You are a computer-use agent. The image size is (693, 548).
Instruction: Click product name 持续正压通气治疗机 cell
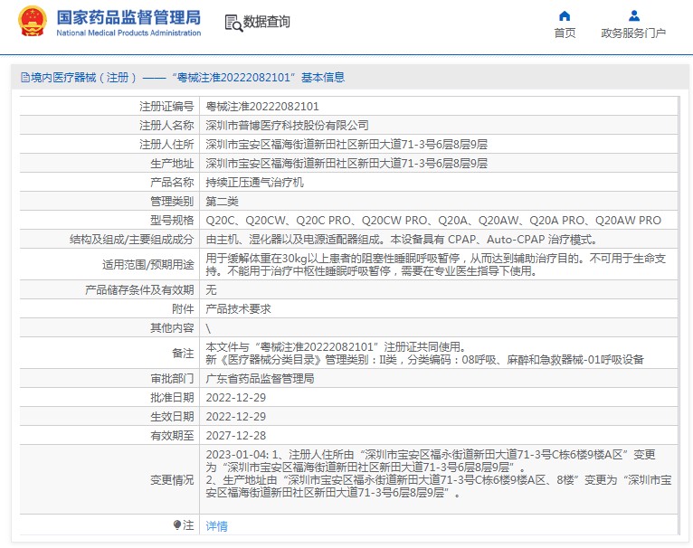[x=255, y=182]
